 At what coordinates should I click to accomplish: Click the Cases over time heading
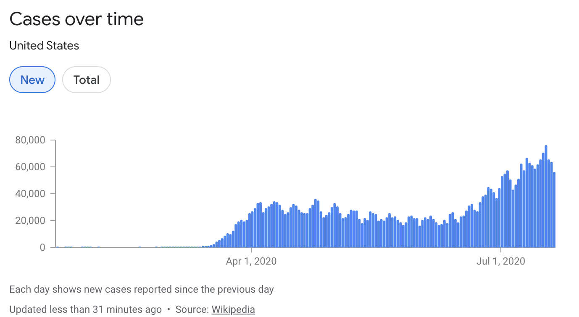pos(76,19)
